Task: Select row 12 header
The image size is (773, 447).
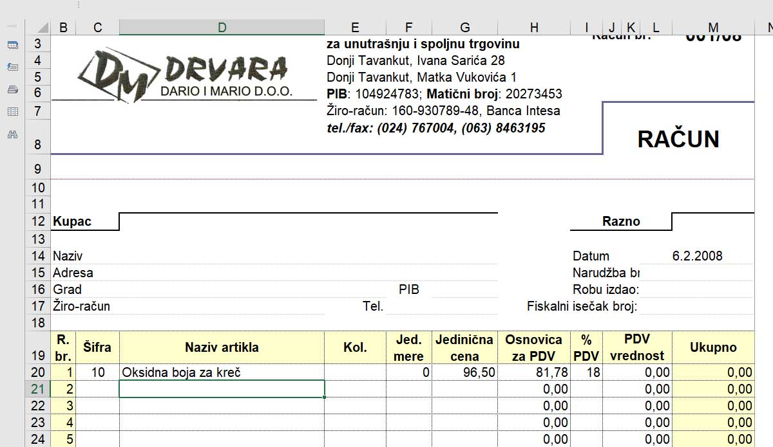Action: [x=38, y=221]
